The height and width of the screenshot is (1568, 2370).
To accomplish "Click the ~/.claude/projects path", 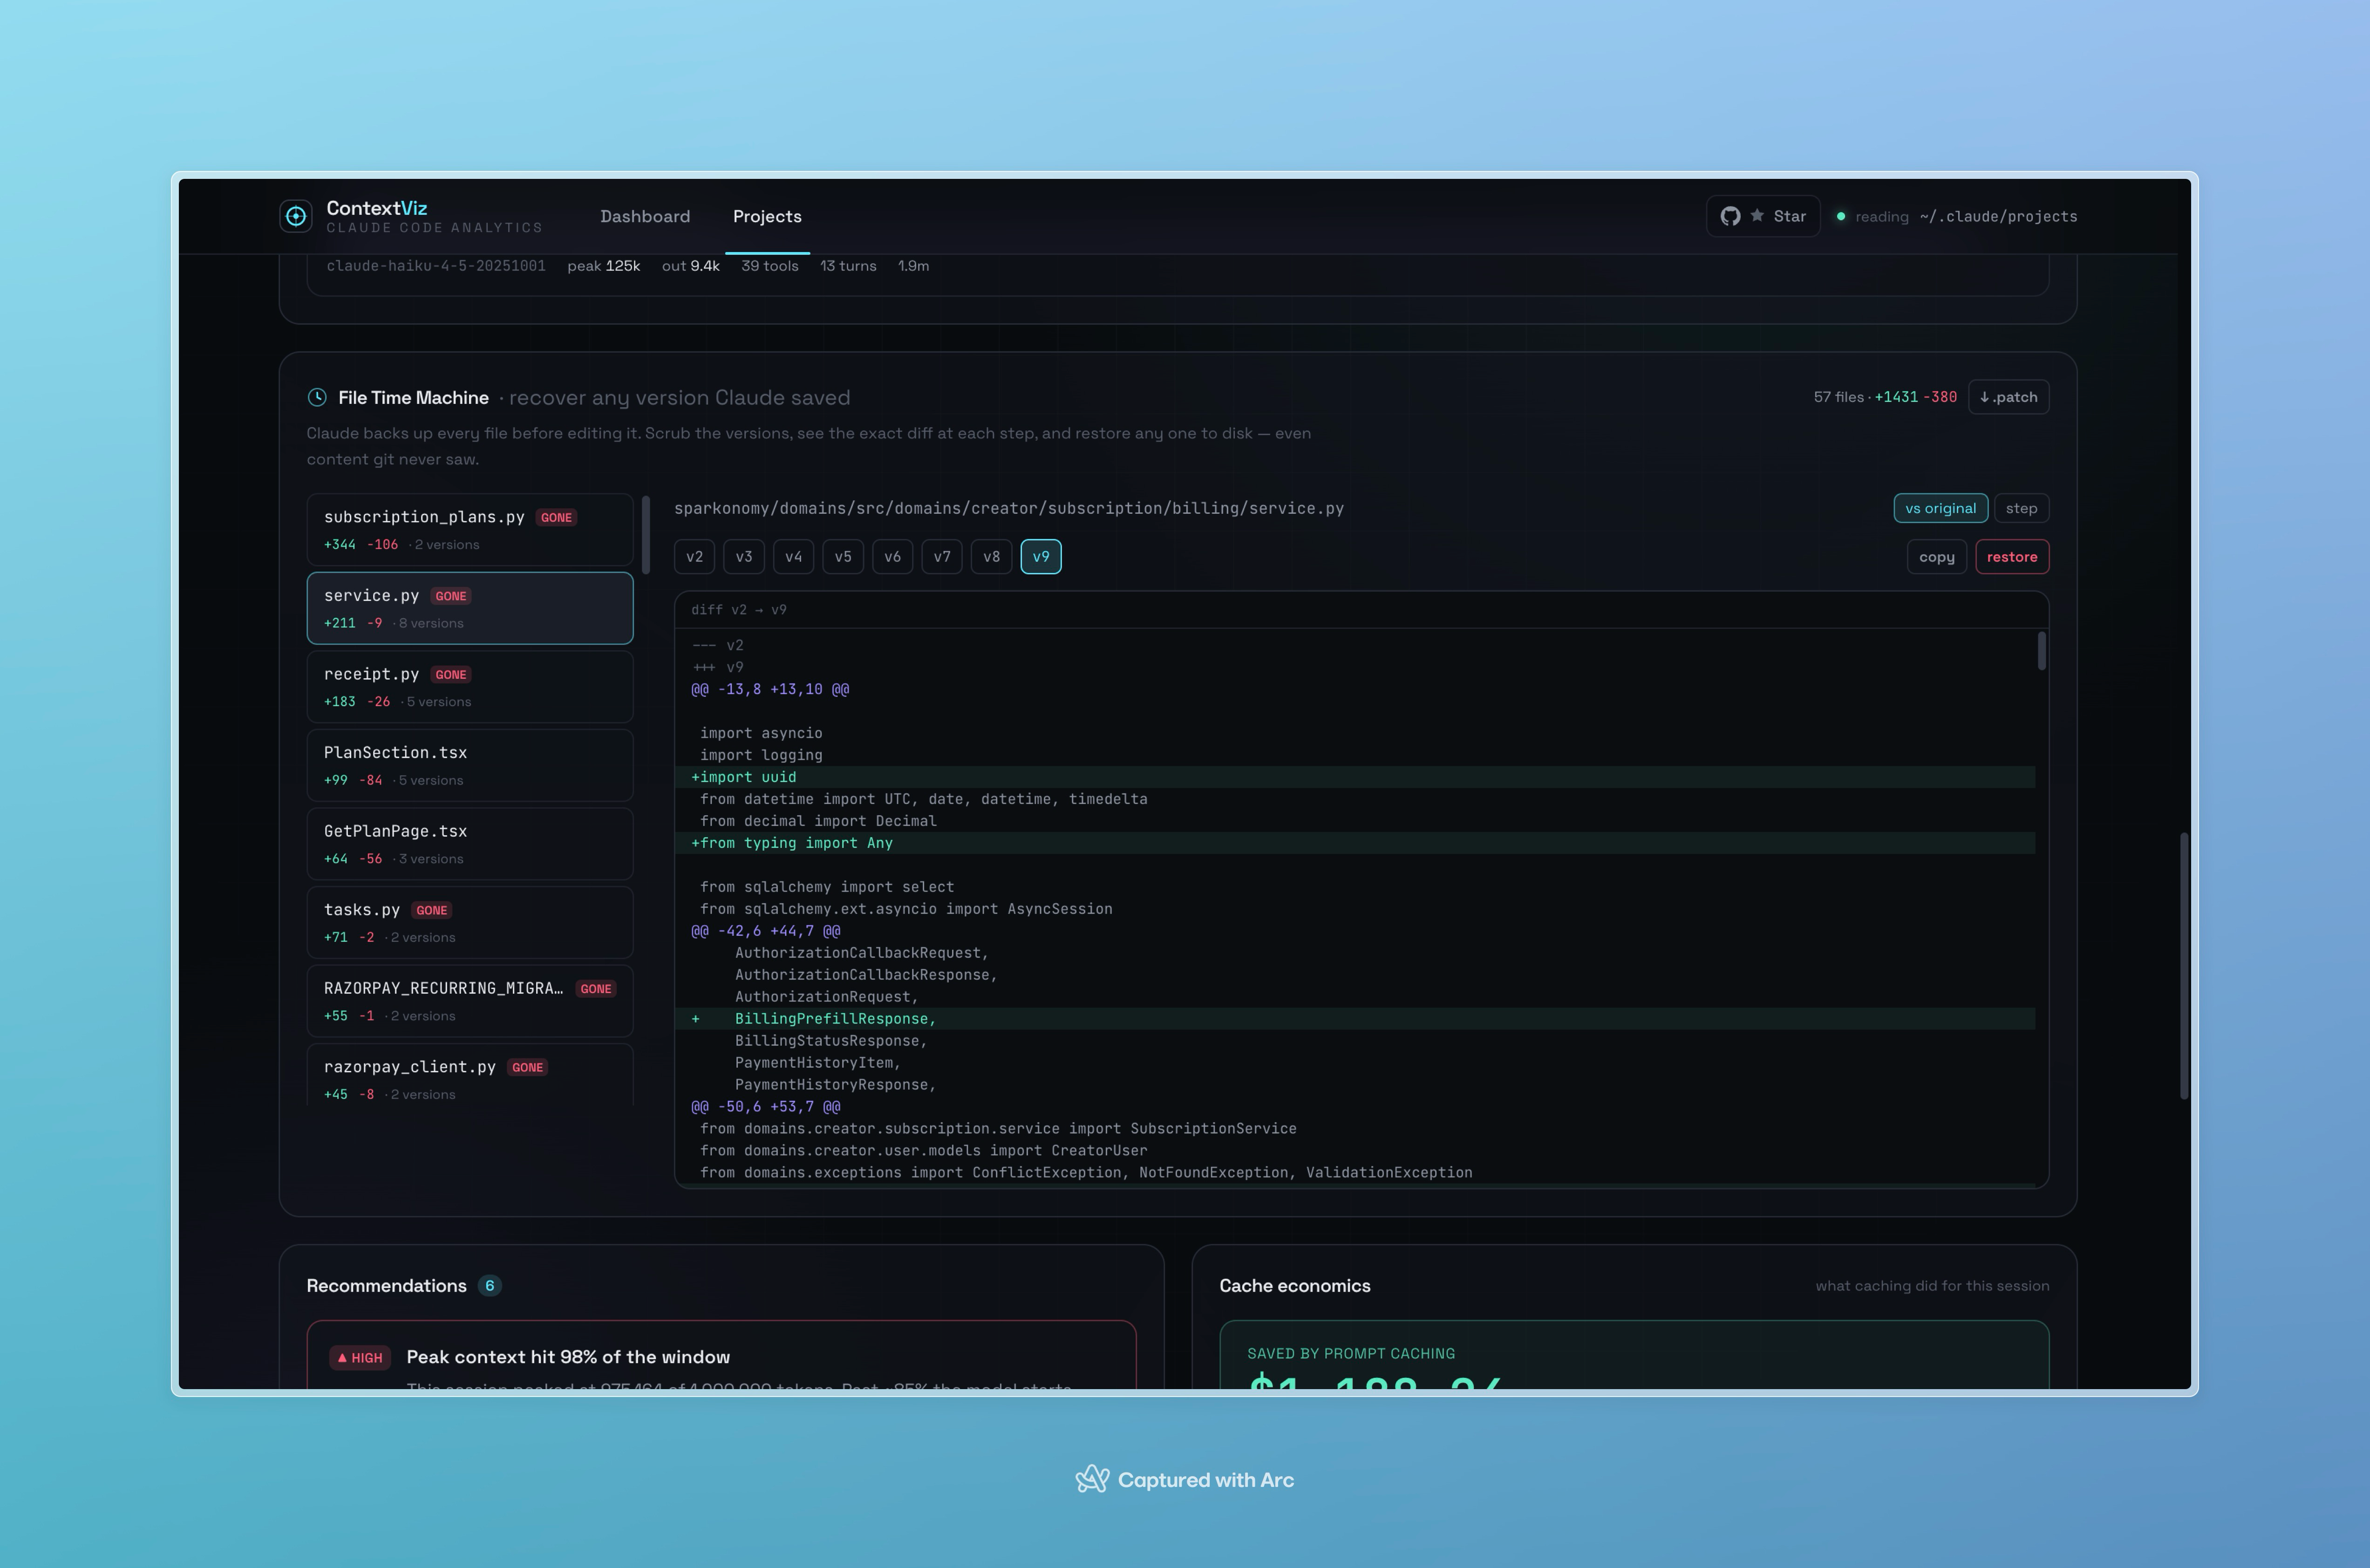I will (x=1998, y=216).
